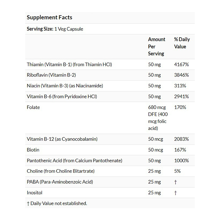The height and width of the screenshot is (220, 220).
Task: Select the Vitamin B-6 (from Pyridoxine HCl) label
Action: (x=62, y=96)
